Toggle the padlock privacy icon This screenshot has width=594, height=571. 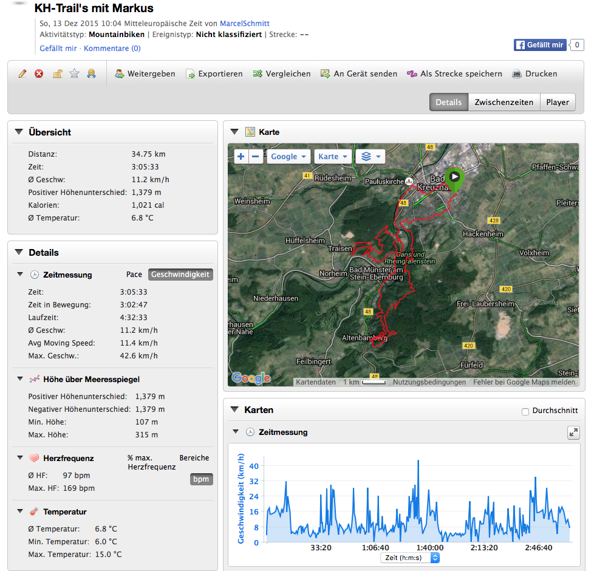click(56, 74)
